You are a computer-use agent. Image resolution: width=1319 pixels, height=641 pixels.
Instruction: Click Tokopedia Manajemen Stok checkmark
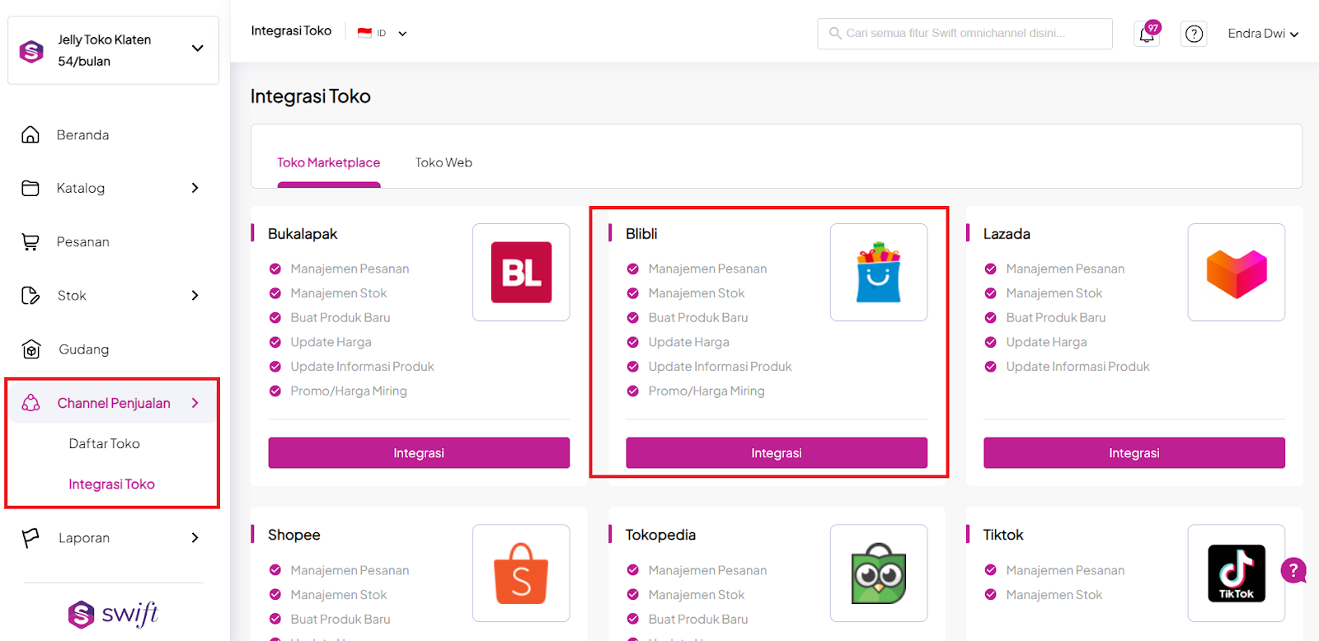633,595
